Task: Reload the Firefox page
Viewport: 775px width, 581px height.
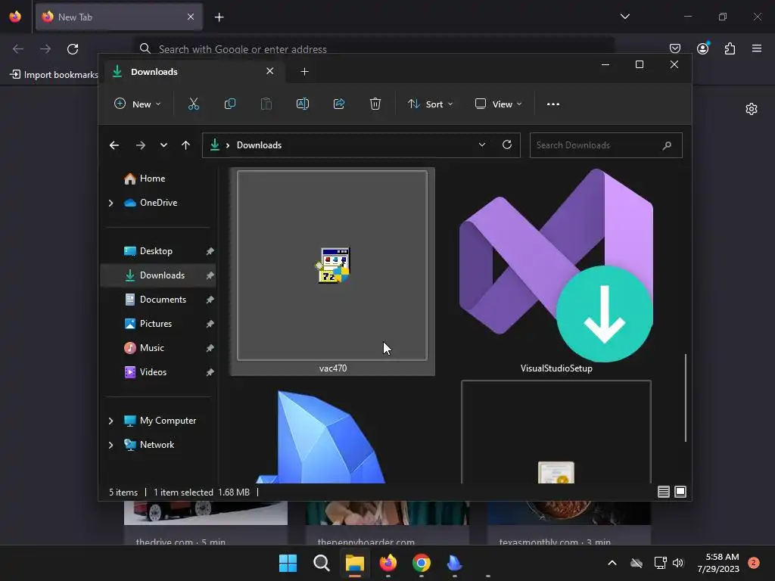Action: point(73,49)
